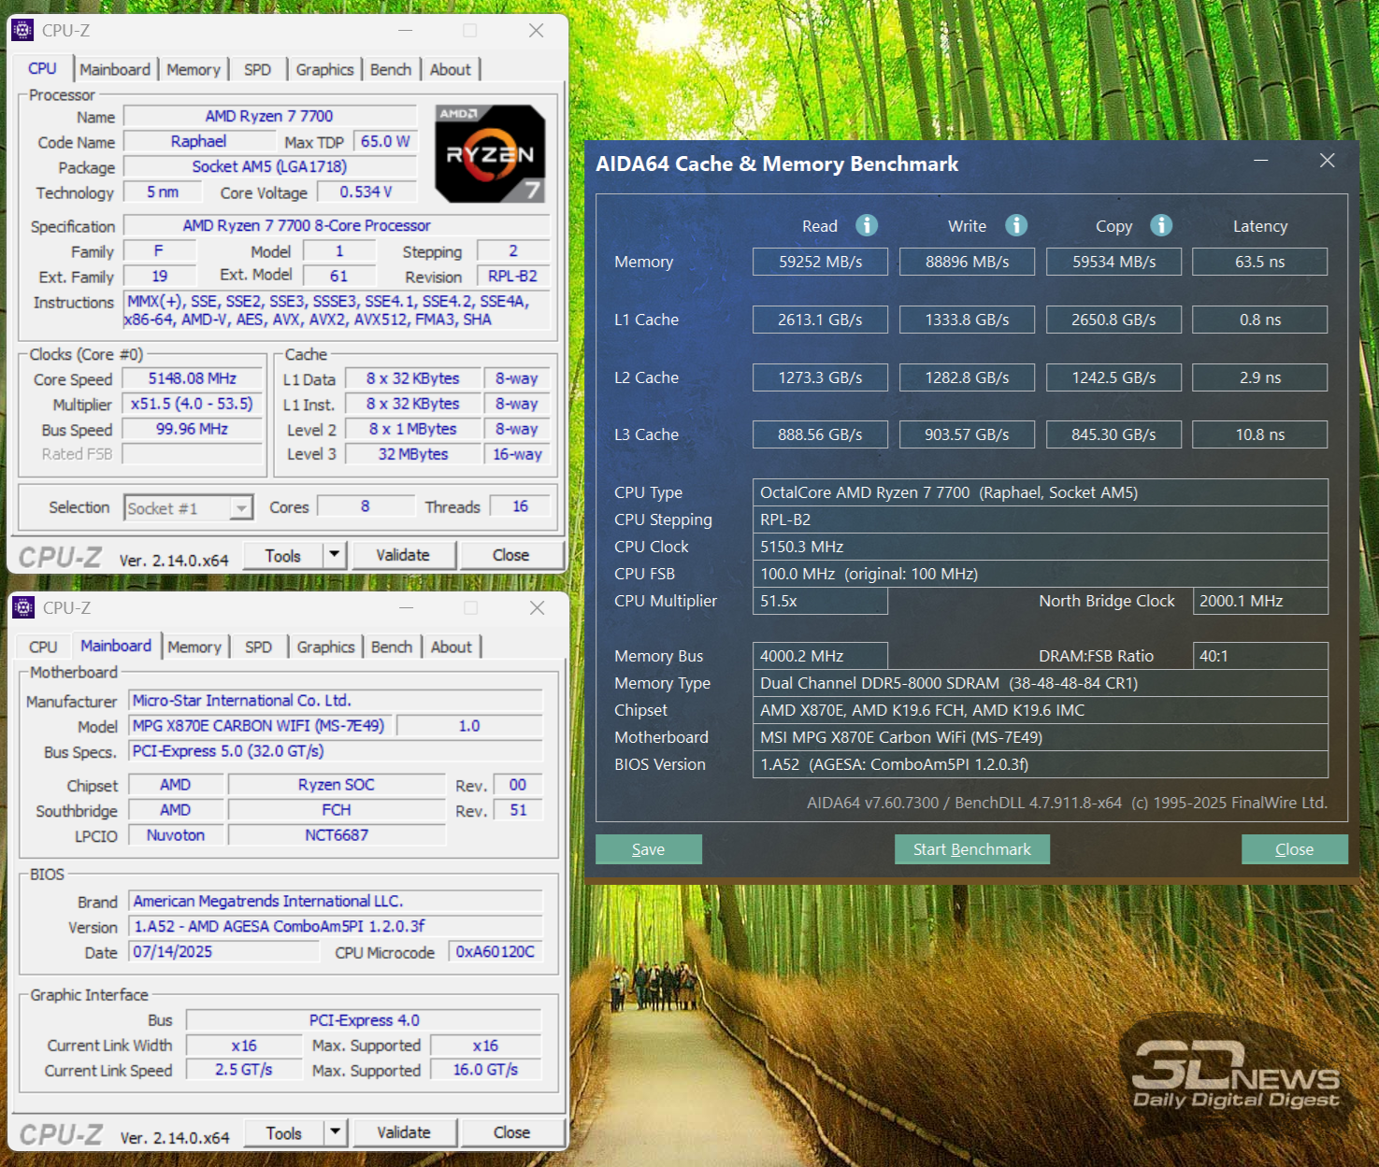Click the Write info icon in AIDA64
The image size is (1379, 1167).
(x=1016, y=225)
